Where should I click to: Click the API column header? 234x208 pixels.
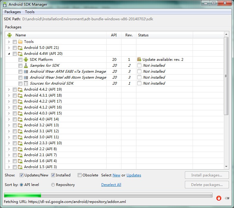tap(114, 35)
